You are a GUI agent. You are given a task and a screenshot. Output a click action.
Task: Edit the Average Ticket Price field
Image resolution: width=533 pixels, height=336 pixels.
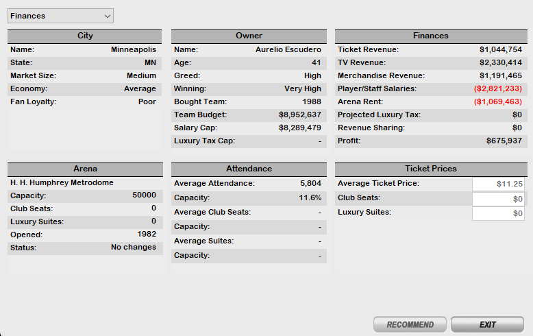498,184
